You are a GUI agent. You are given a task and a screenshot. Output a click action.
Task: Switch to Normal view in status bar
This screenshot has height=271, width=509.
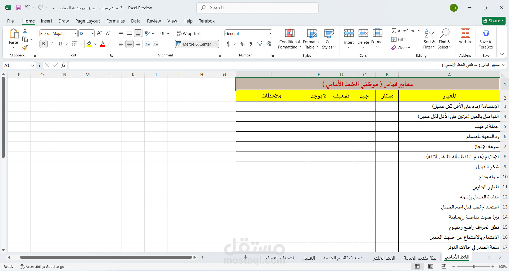point(417,266)
